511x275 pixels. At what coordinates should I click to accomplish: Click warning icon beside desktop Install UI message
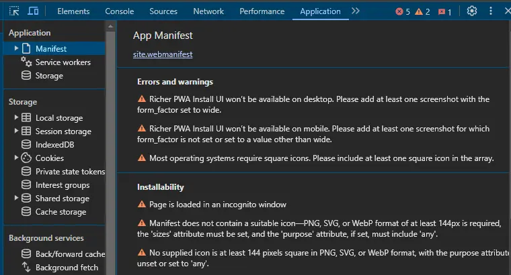(142, 99)
